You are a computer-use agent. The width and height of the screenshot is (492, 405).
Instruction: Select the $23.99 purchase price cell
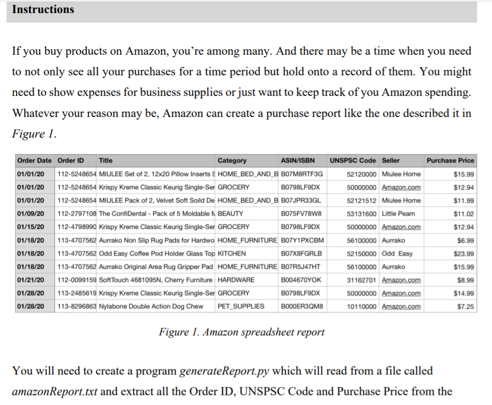(x=465, y=253)
